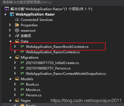
Task: Select the Pages folder name
Action: tap(26, 101)
